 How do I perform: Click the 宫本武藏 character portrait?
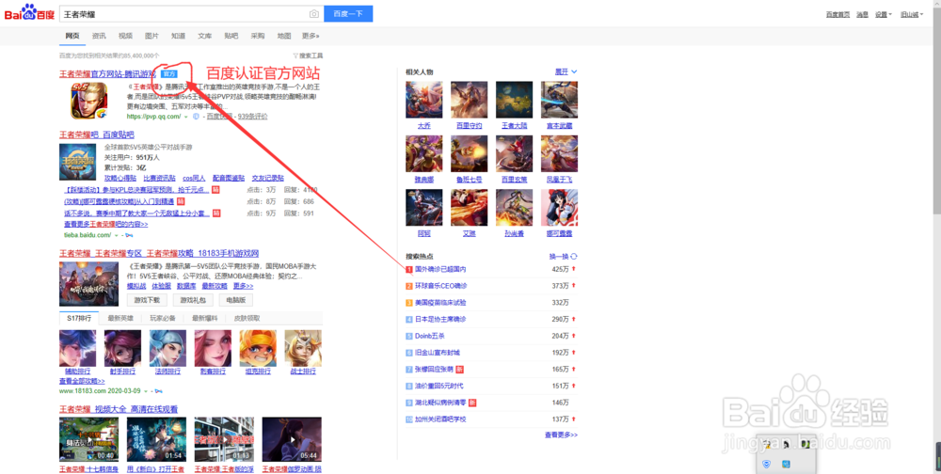[559, 100]
